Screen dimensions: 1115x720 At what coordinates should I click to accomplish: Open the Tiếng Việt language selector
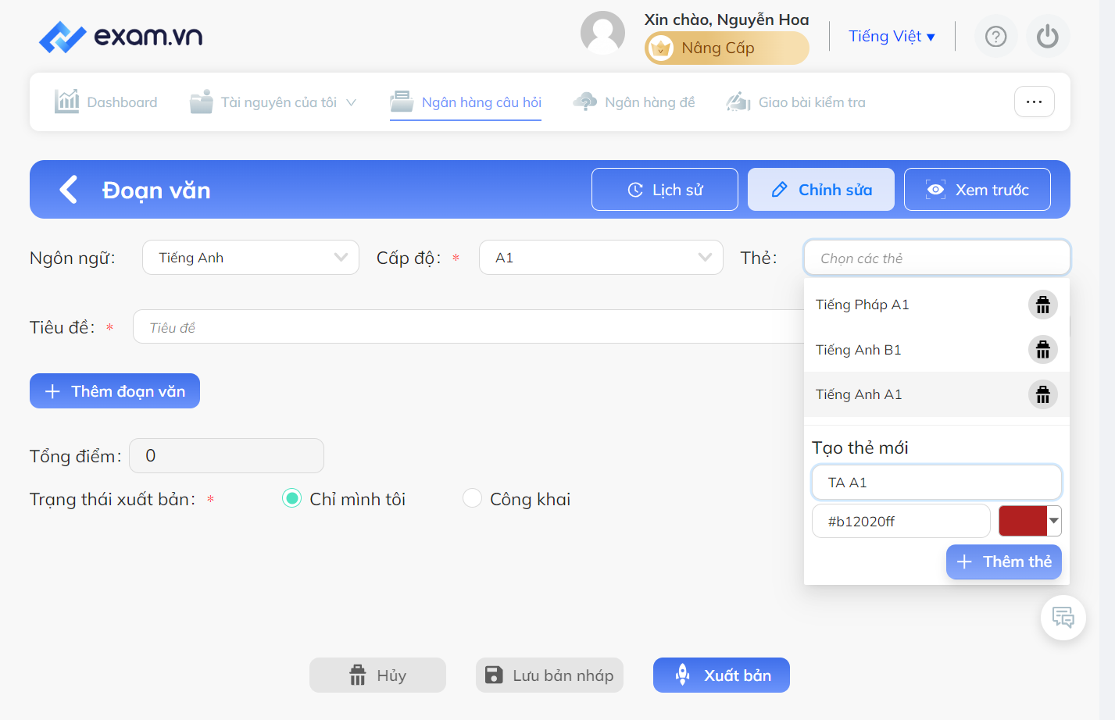coord(892,37)
